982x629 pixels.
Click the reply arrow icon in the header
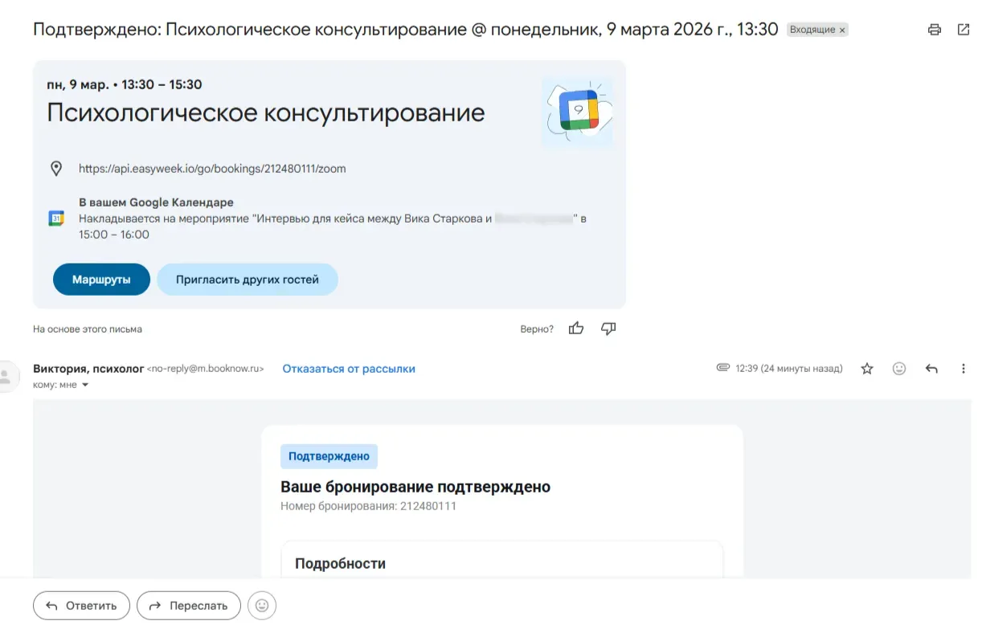[x=931, y=368]
